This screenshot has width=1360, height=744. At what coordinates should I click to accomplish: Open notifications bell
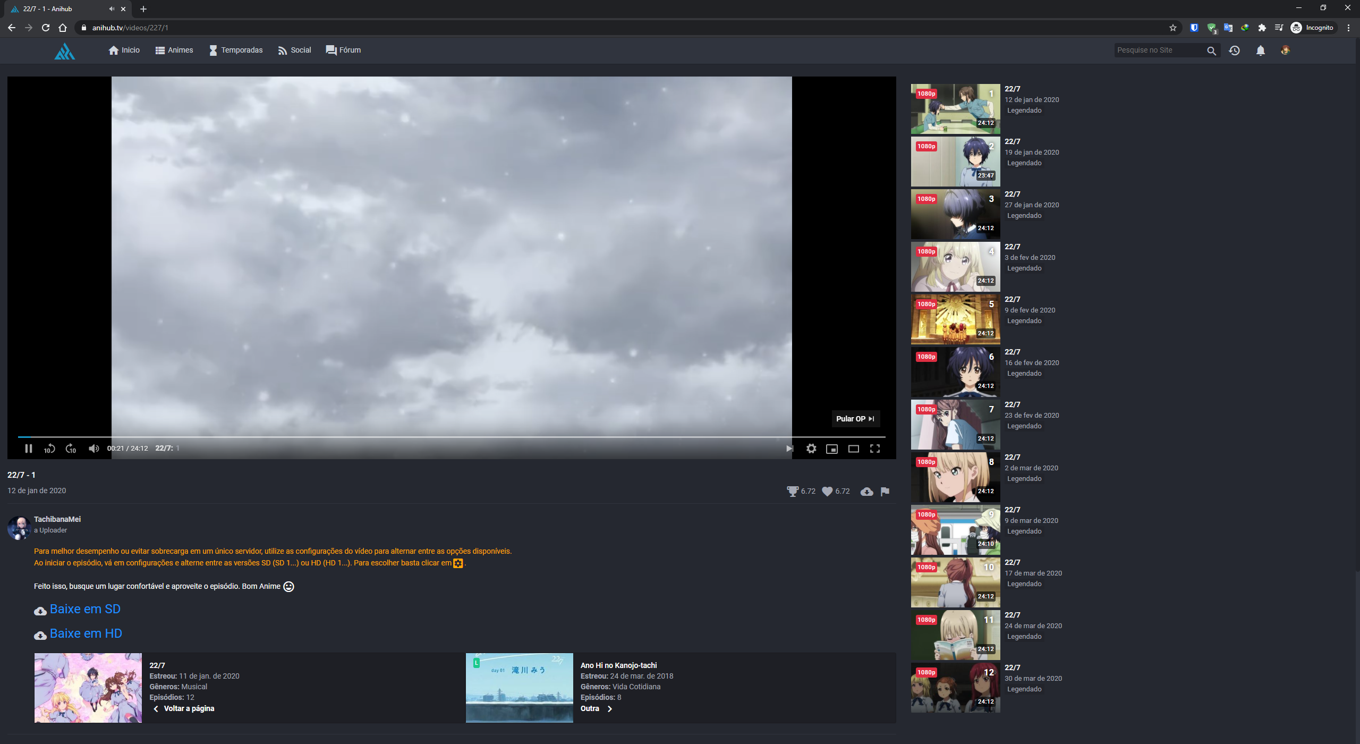pos(1260,50)
